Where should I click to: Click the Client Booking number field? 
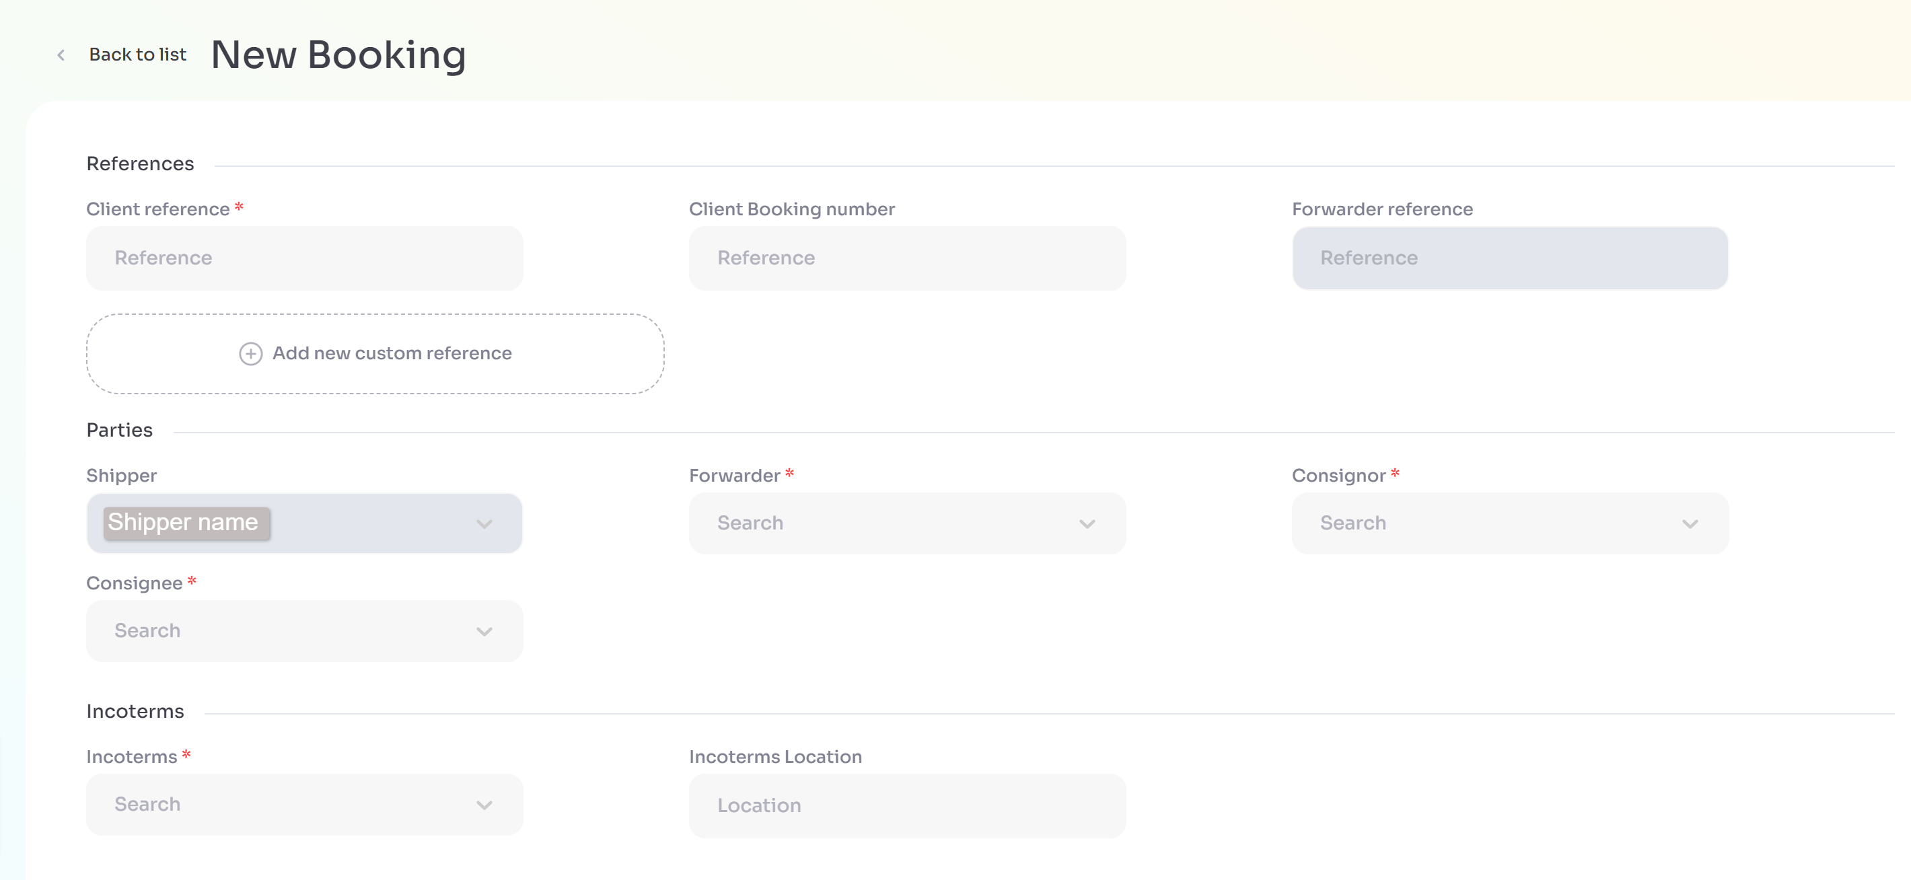(906, 258)
